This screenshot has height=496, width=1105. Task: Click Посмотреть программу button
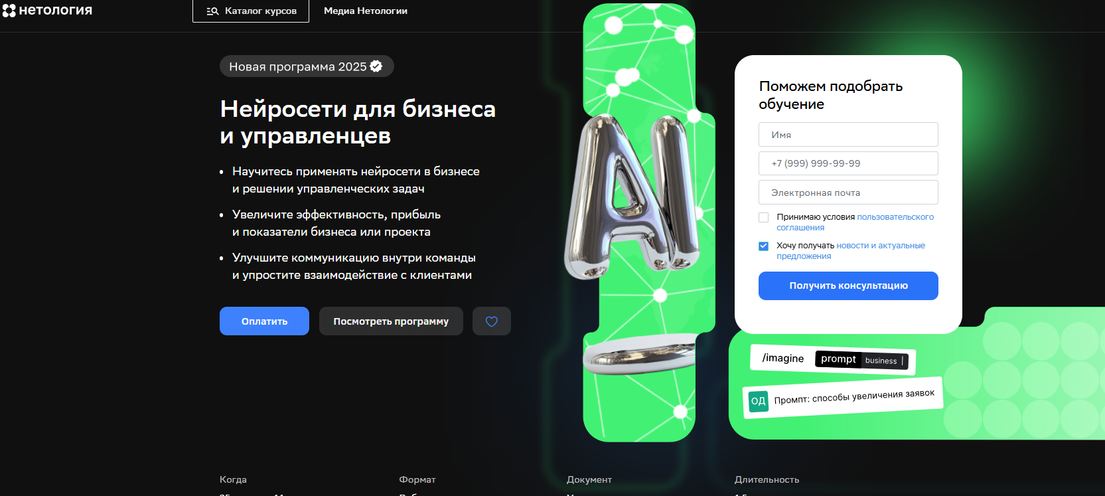click(391, 321)
